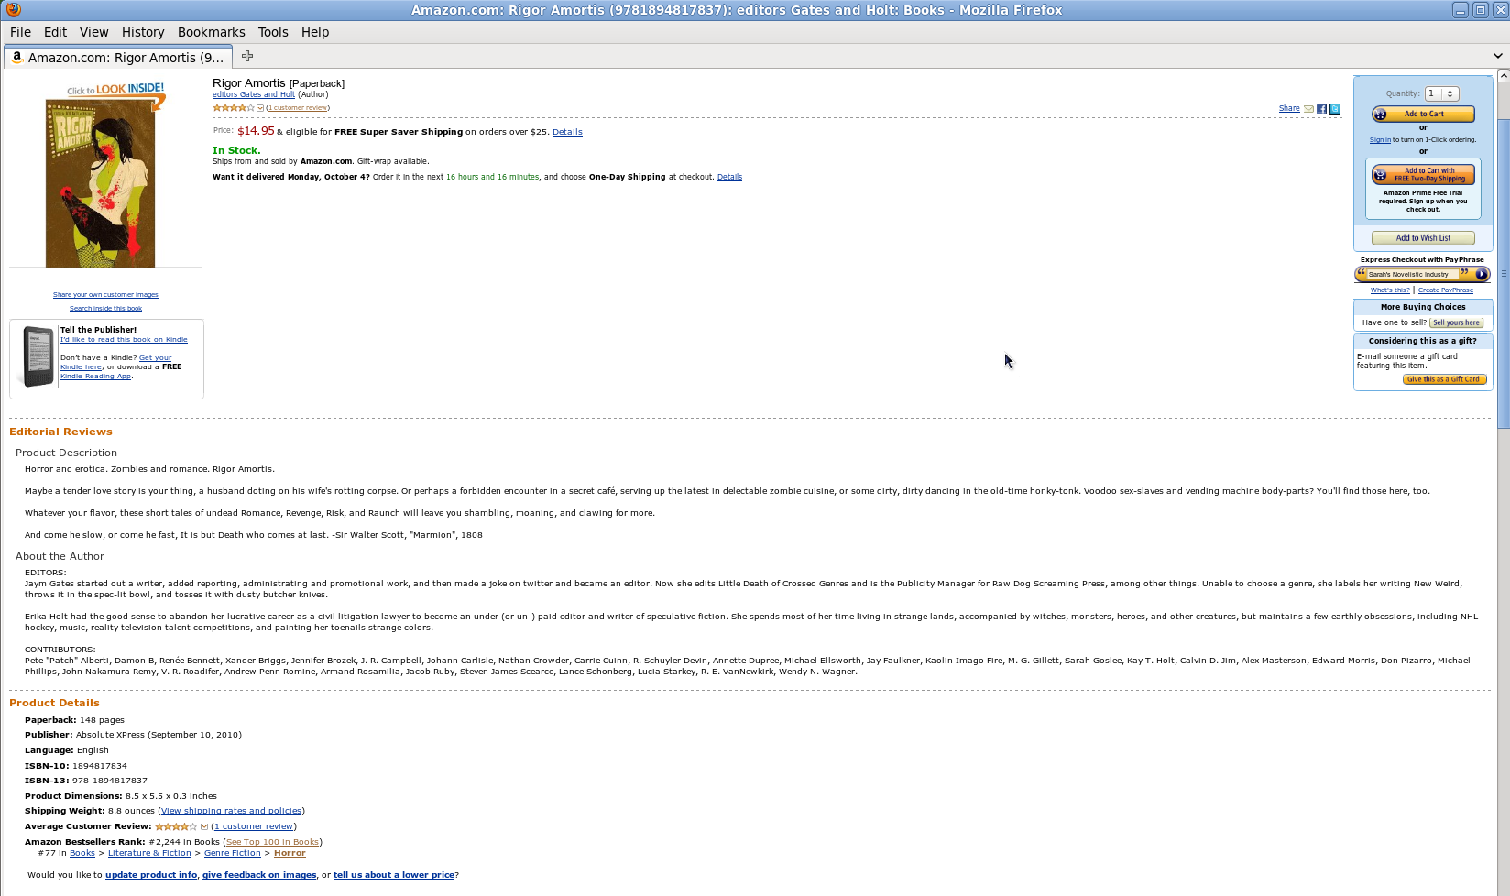Image resolution: width=1510 pixels, height=896 pixels.
Task: Open the Tools menu
Action: point(273,32)
